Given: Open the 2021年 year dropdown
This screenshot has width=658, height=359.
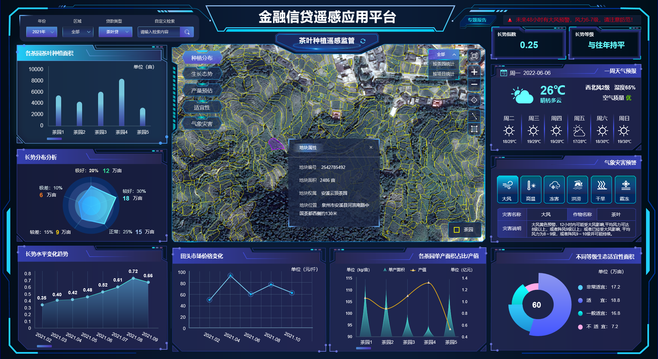Looking at the screenshot, I should (x=42, y=32).
